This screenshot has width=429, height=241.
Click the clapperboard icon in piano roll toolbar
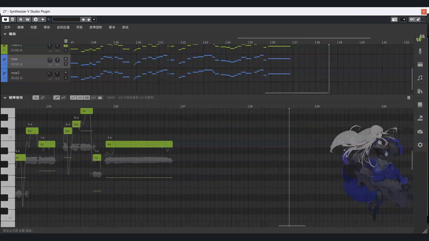[x=100, y=98]
